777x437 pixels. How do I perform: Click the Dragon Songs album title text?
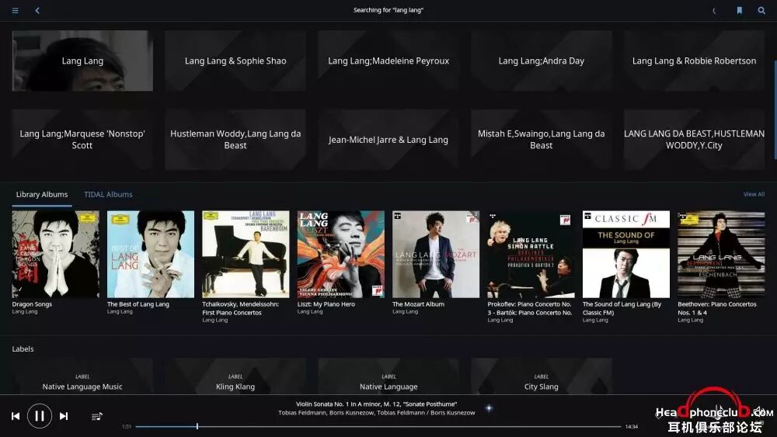coord(32,304)
